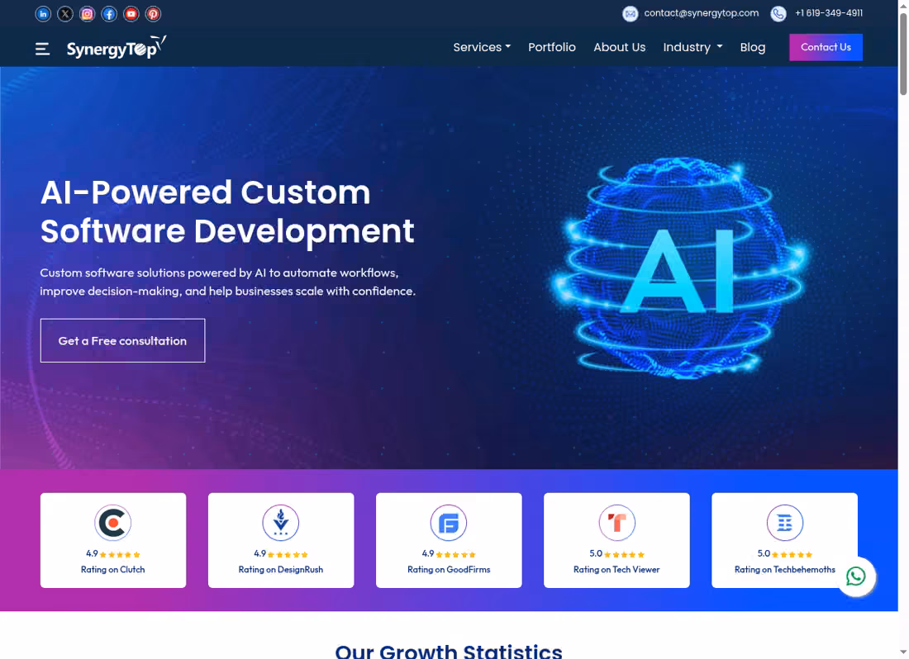Click the Rating on Clutch text

coord(113,570)
